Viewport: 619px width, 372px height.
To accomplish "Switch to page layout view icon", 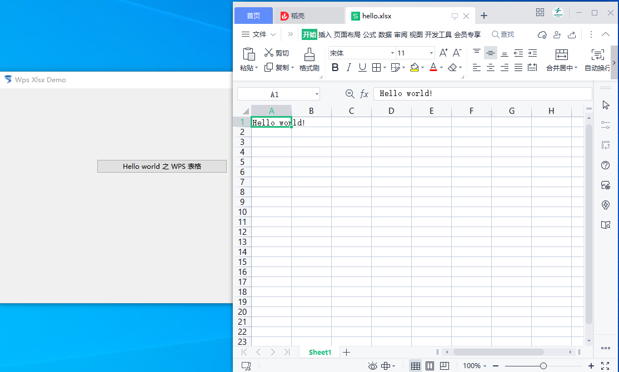I will click(x=430, y=366).
